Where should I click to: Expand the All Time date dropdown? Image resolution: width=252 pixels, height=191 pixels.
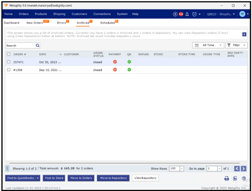click(x=208, y=45)
